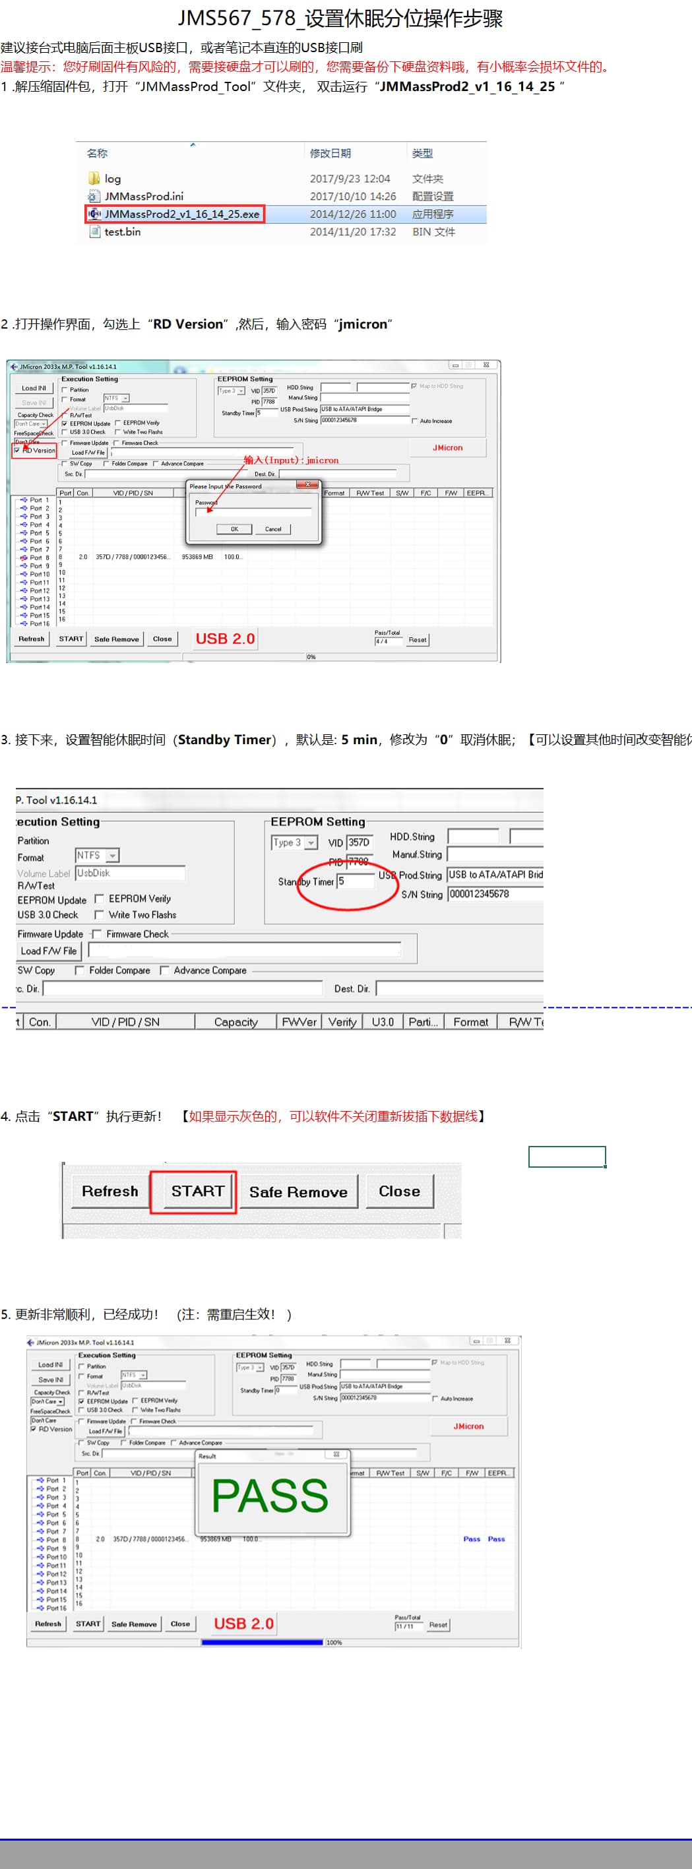Toggle Folder Compare checkbox in enlarged step 3 view
692x1869 pixels.
pos(80,970)
